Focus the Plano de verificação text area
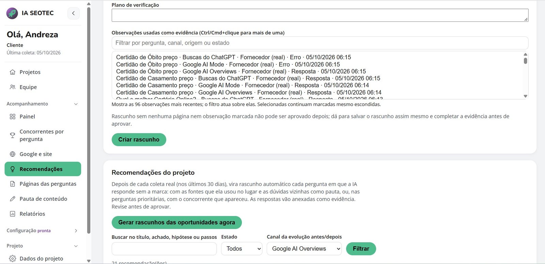545x264 pixels. click(x=320, y=15)
